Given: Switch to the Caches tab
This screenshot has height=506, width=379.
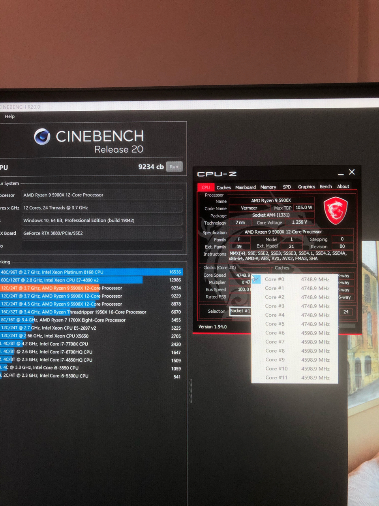Looking at the screenshot, I should (x=223, y=187).
